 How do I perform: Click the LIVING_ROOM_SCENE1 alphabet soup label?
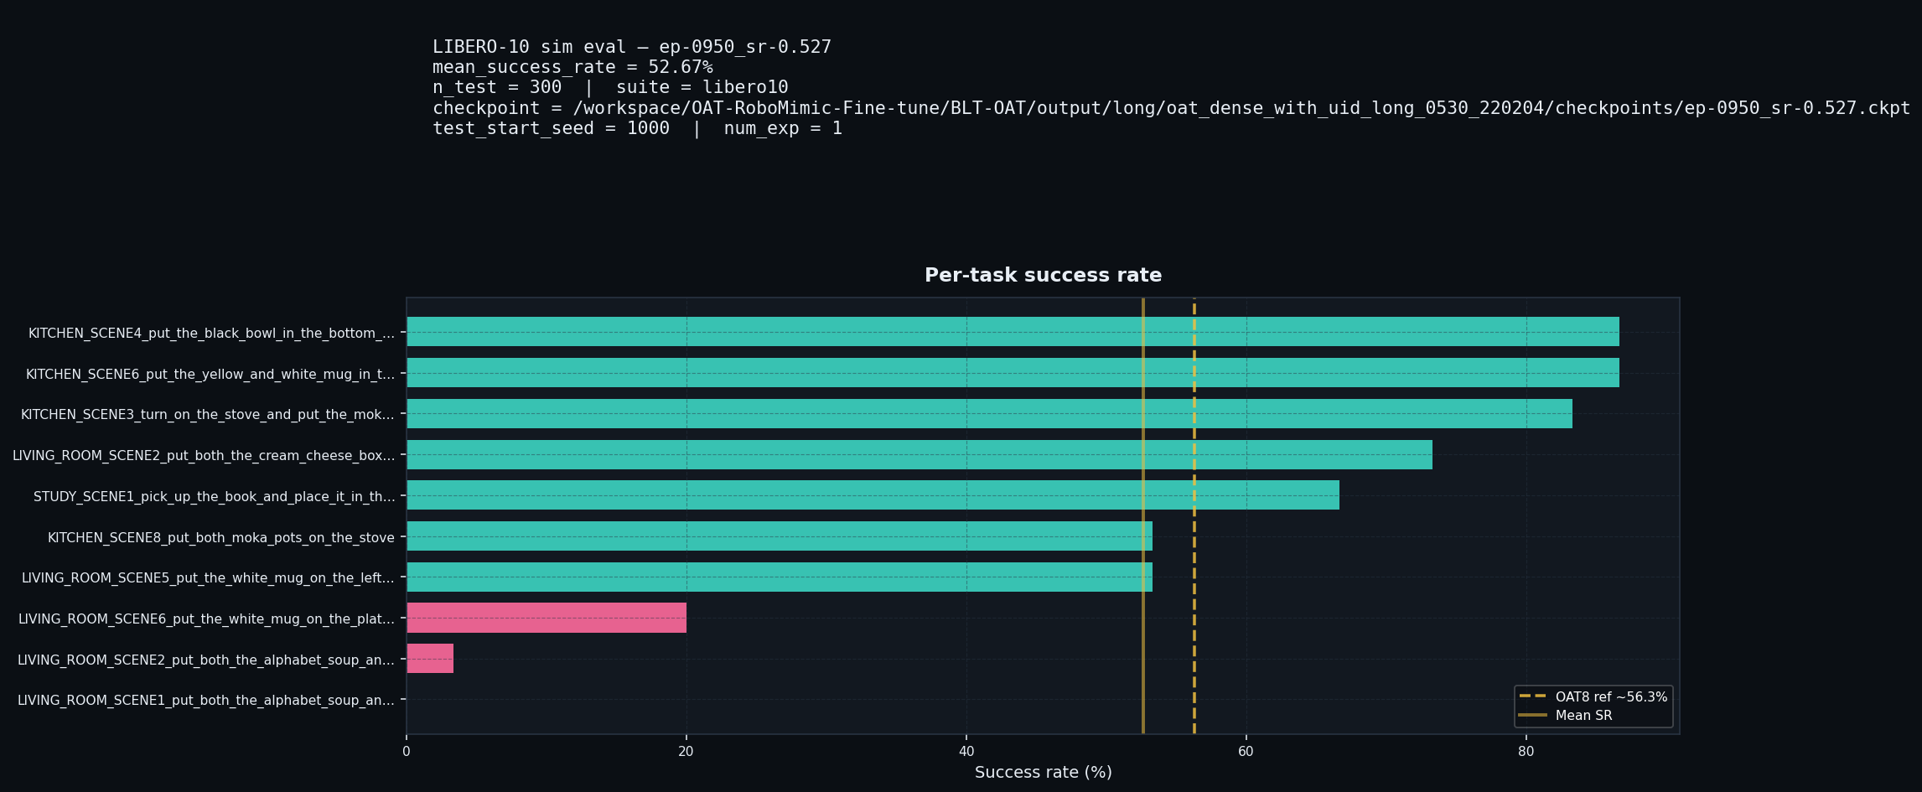[x=206, y=701]
